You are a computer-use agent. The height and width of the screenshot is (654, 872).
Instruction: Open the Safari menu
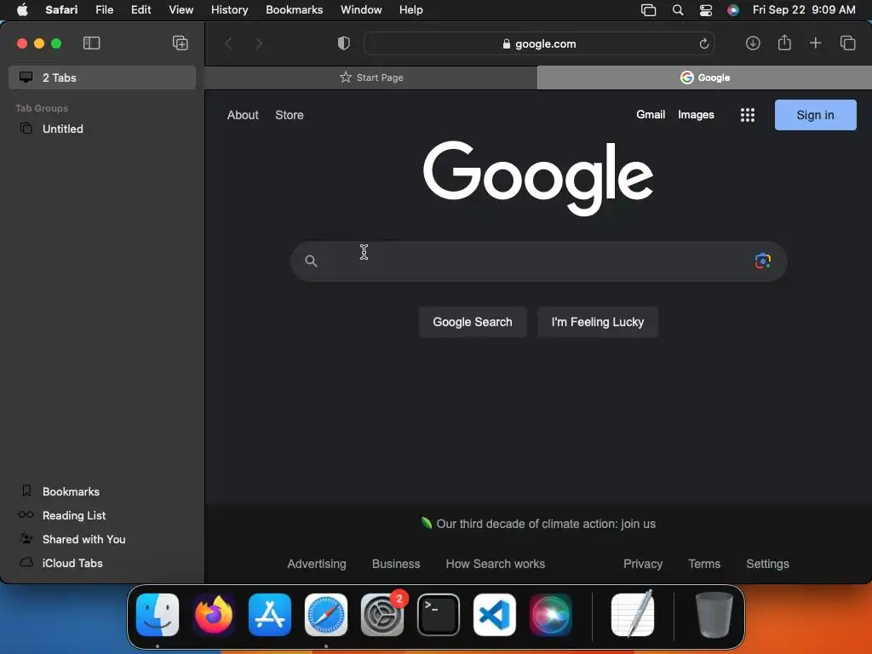[x=61, y=9]
